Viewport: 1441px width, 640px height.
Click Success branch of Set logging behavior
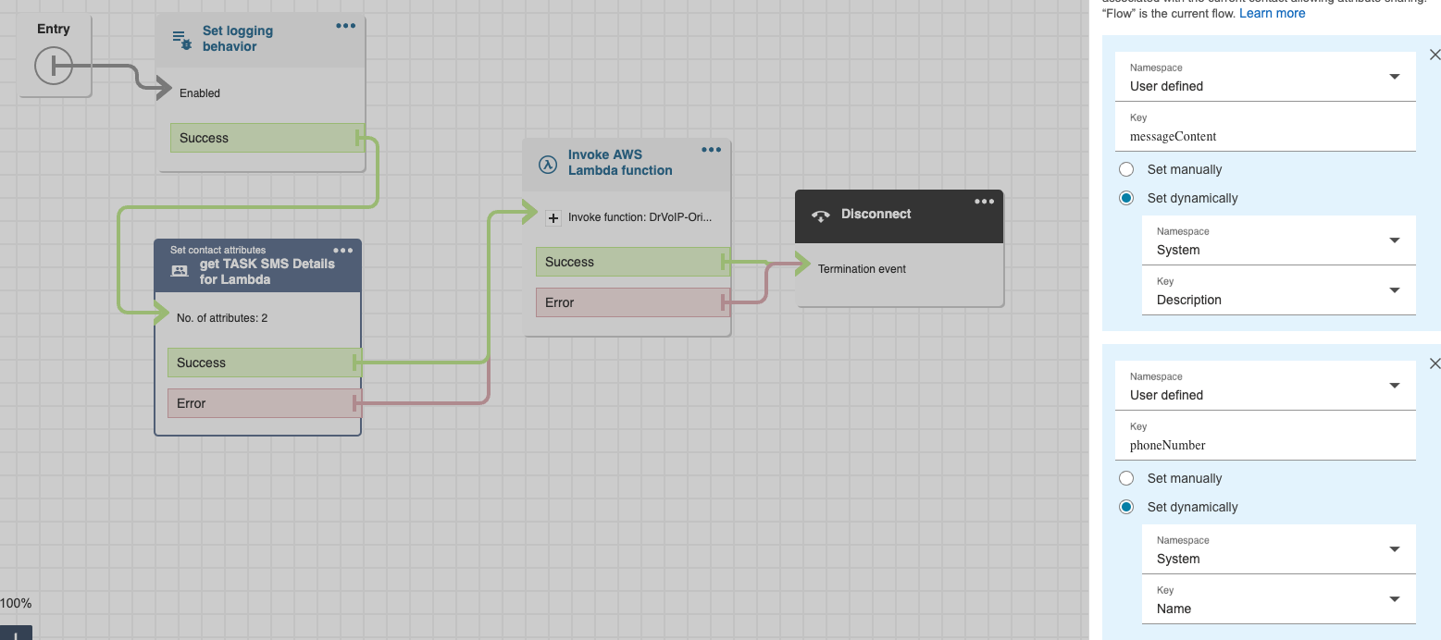coord(267,138)
